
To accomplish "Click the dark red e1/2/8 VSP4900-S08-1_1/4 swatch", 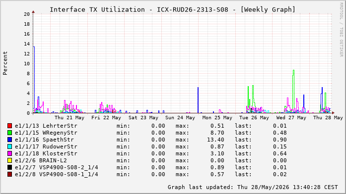I will pyautogui.click(x=9, y=174).
